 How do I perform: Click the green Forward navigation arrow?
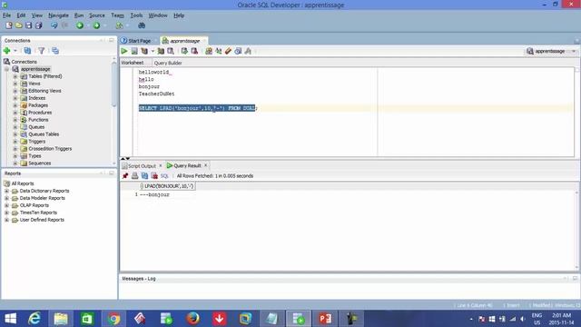(x=97, y=25)
